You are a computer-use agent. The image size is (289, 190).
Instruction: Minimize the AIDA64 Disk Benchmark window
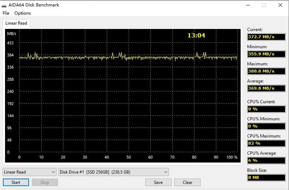click(248, 5)
